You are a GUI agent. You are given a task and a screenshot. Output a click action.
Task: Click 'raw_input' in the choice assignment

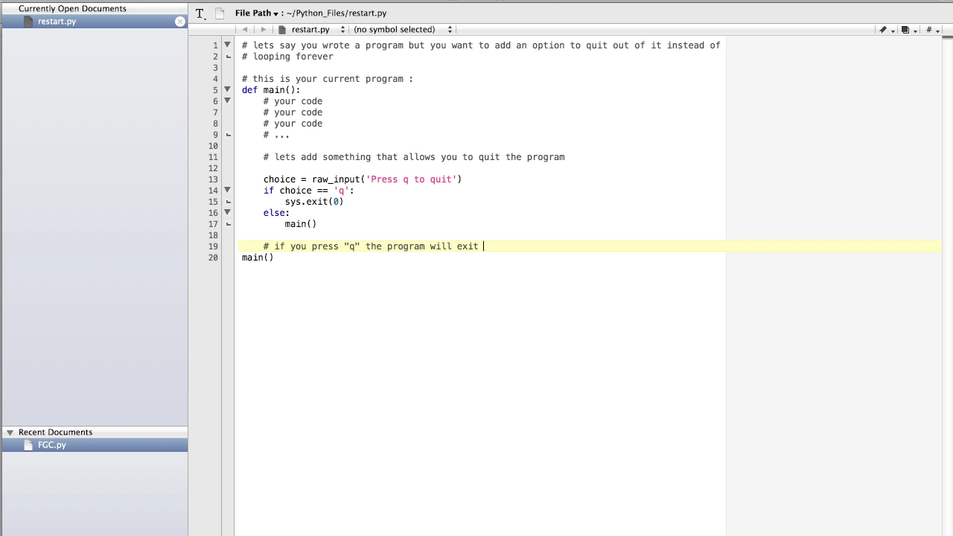click(336, 179)
